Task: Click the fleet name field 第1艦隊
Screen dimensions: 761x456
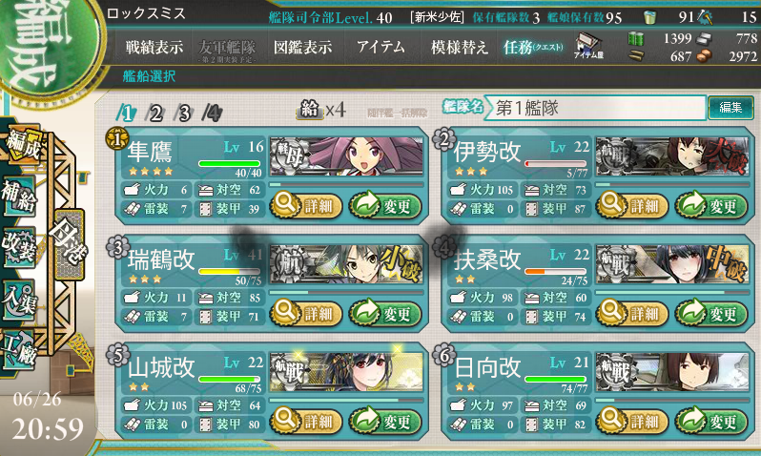Action: pos(598,108)
